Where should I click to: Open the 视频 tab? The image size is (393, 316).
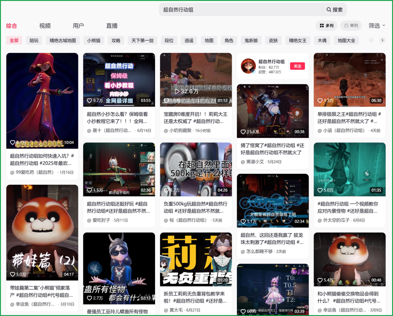(45, 25)
